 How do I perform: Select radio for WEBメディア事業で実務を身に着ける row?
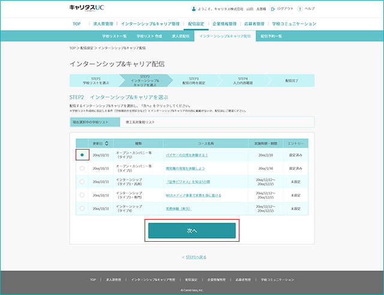click(82, 195)
